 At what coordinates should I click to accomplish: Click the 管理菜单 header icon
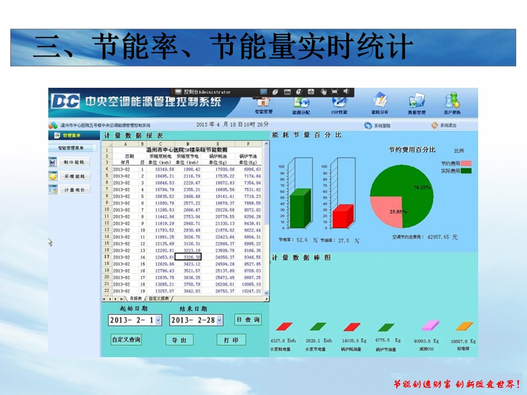pyautogui.click(x=57, y=136)
